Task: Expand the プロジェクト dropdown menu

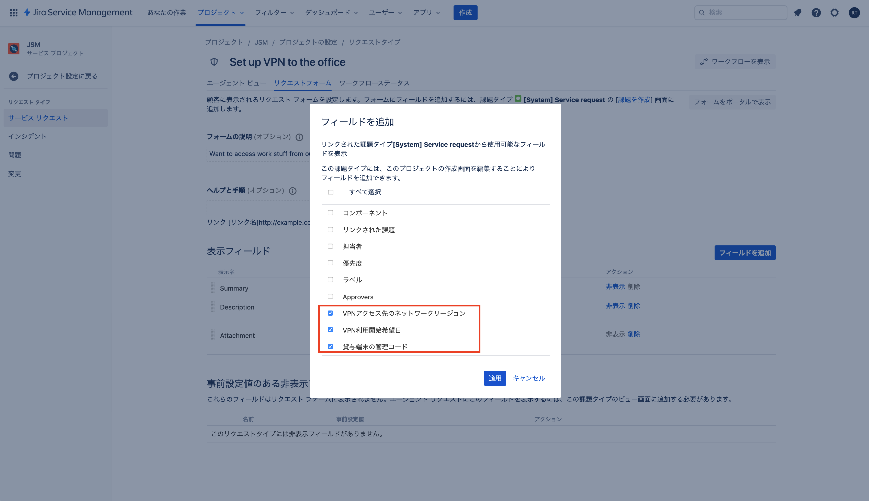Action: [220, 13]
